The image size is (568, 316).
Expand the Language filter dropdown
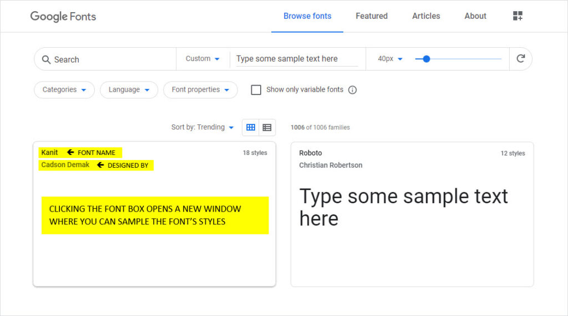point(129,89)
